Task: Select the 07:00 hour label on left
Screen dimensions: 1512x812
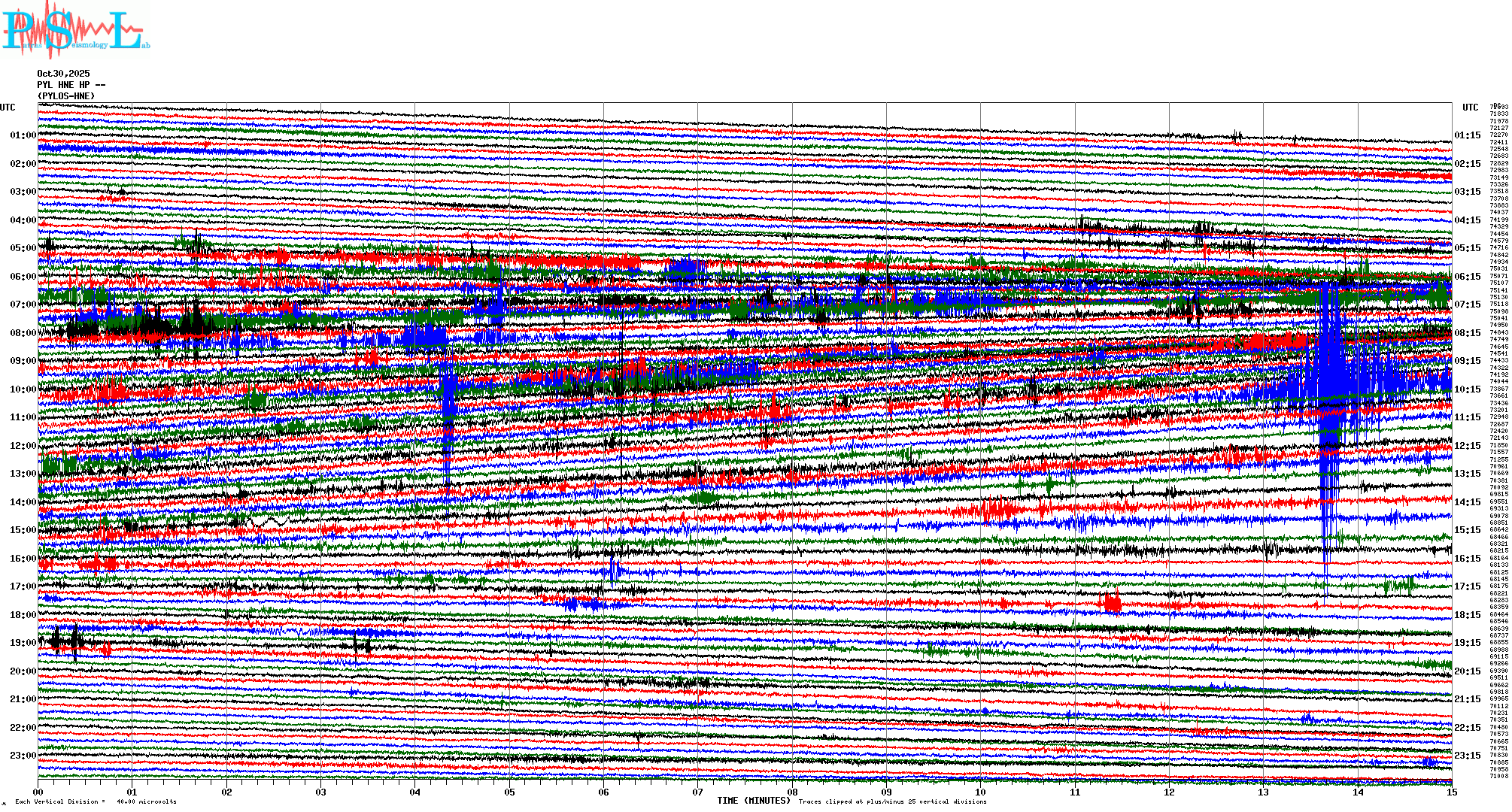Action: (23, 304)
